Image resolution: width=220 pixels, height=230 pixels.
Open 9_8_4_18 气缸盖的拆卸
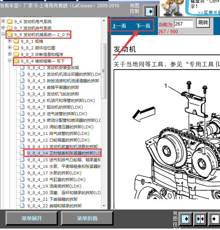click(x=56, y=180)
